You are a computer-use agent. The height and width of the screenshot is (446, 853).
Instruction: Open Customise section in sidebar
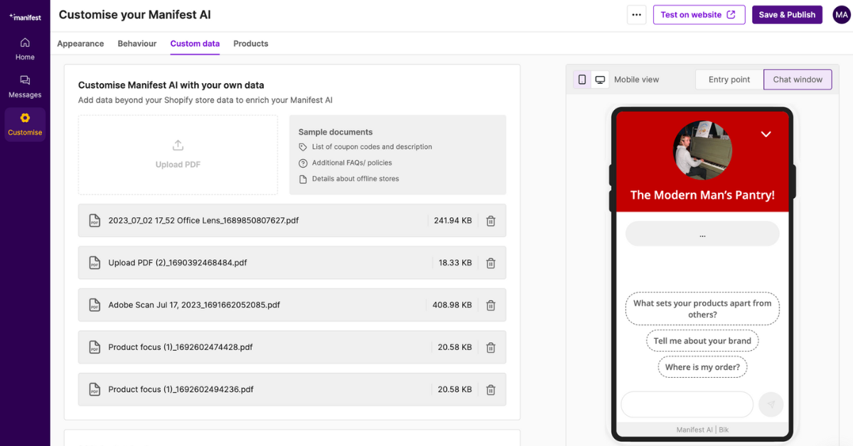[25, 124]
